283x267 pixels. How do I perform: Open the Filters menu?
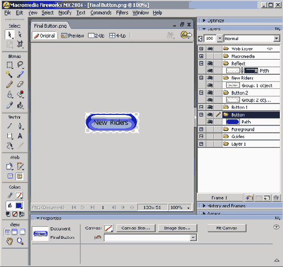pyautogui.click(x=122, y=13)
